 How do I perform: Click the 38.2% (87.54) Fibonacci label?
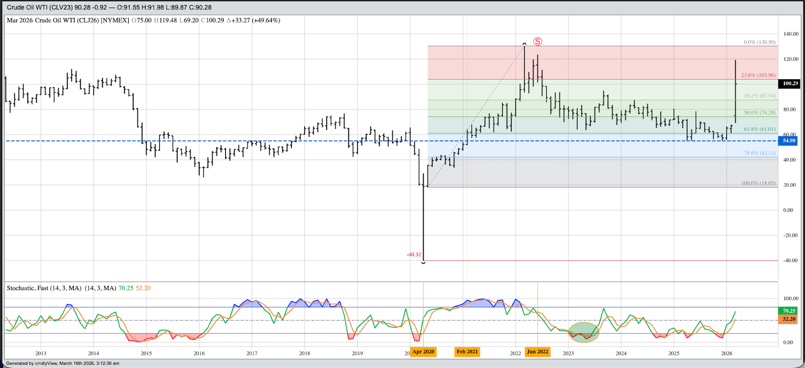pyautogui.click(x=759, y=96)
